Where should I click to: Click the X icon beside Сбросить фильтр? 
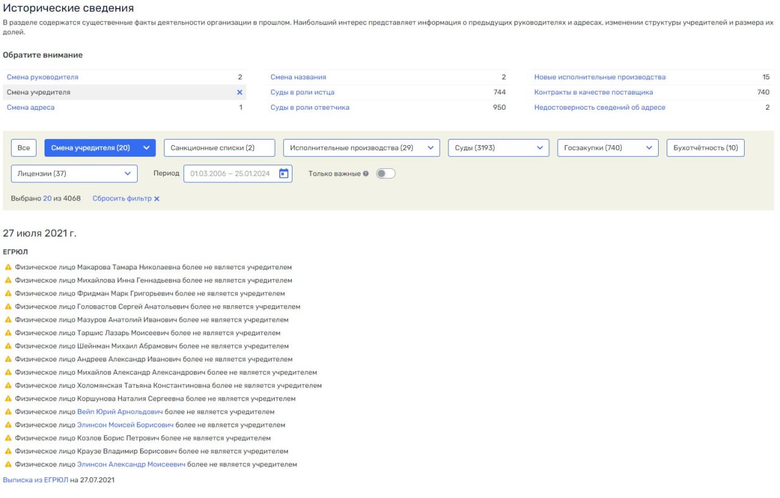157,199
